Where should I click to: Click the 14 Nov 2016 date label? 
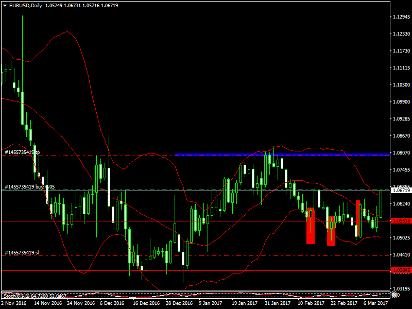48,303
